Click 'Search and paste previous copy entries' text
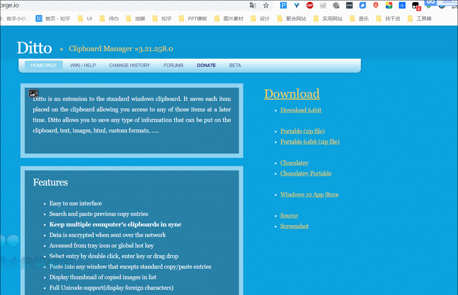This screenshot has width=458, height=295. [99, 214]
